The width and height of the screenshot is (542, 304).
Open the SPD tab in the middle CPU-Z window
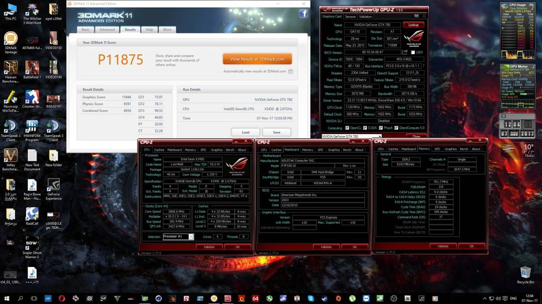(320, 149)
